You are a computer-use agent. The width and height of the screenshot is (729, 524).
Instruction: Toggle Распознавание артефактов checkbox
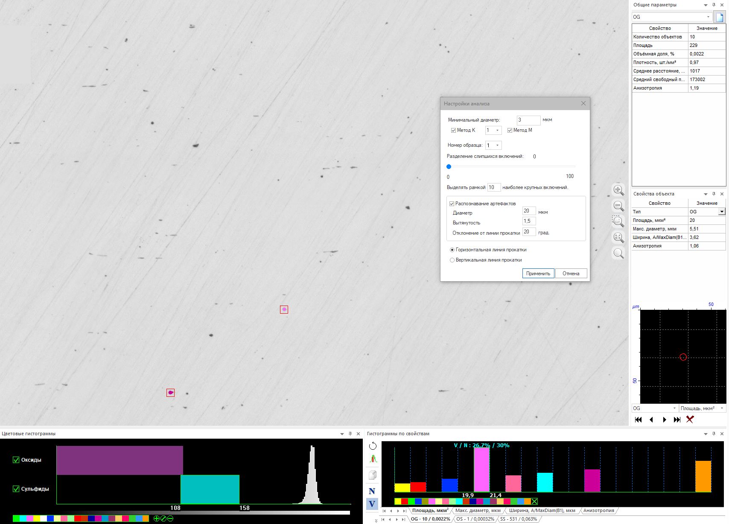[452, 204]
